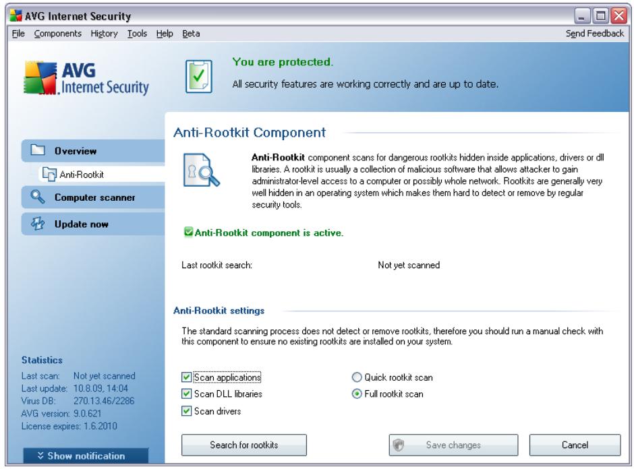Open the File menu
Image resolution: width=634 pixels, height=469 pixels.
(x=18, y=34)
